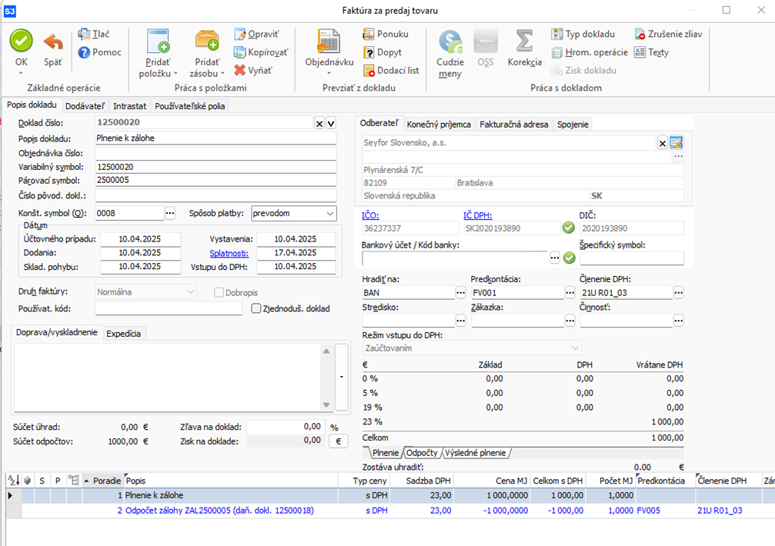The width and height of the screenshot is (775, 546).
Task: Click the Korekcia sigma icon
Action: [x=524, y=41]
